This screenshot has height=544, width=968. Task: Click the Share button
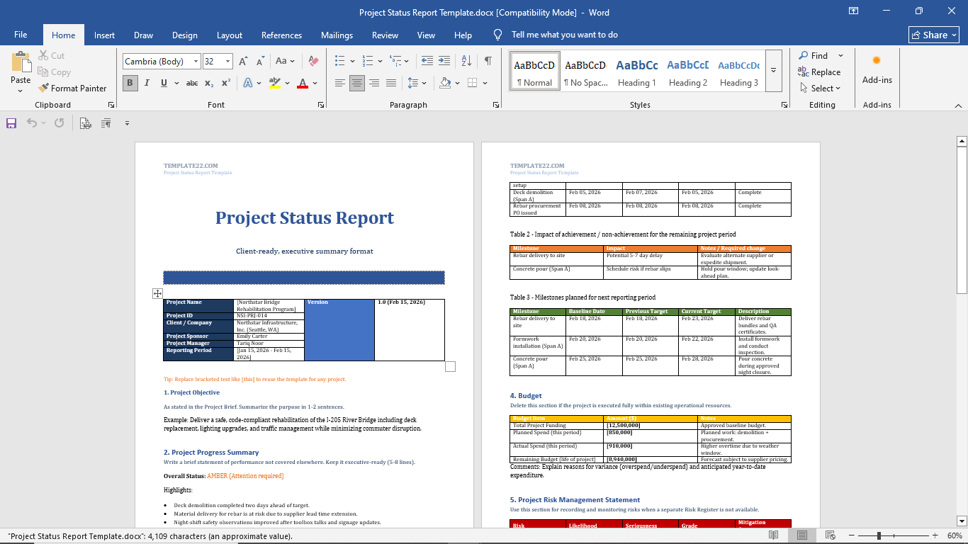tap(934, 35)
